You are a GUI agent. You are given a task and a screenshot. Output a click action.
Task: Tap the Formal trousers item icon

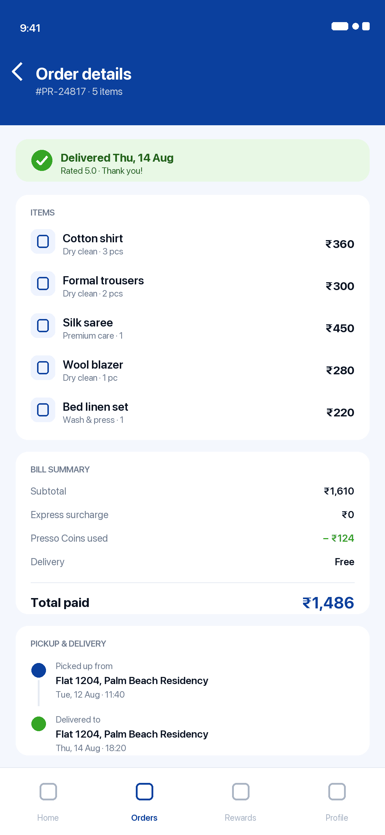(43, 284)
